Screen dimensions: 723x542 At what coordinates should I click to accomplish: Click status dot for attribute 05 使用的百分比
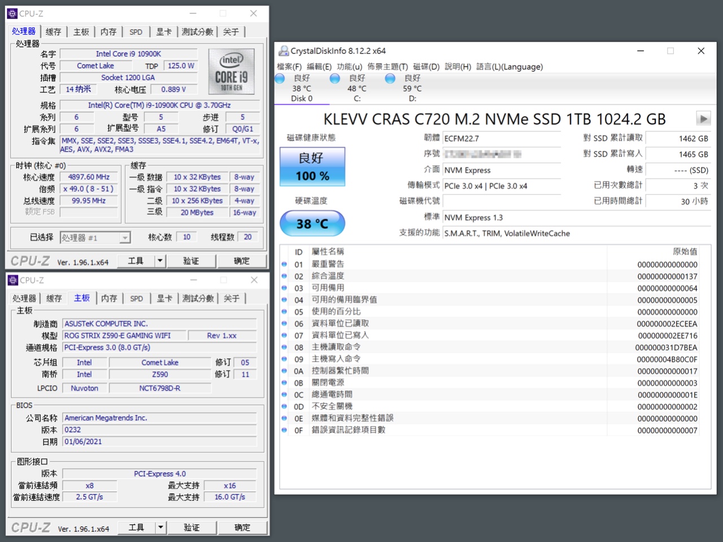pos(285,311)
